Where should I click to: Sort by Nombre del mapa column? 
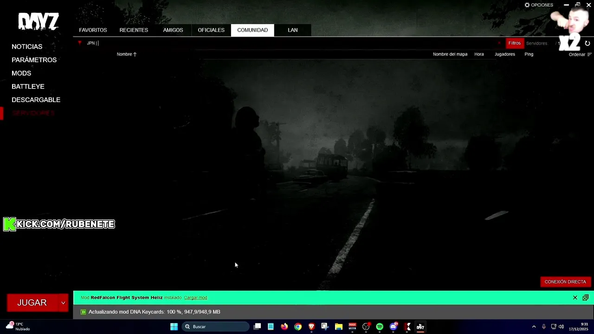point(450,54)
